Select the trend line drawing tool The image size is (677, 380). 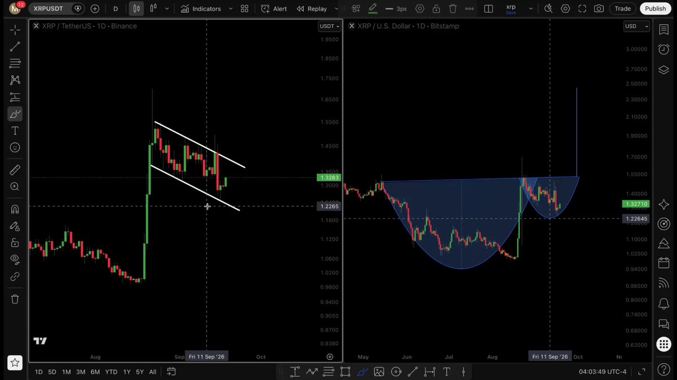(x=15, y=46)
